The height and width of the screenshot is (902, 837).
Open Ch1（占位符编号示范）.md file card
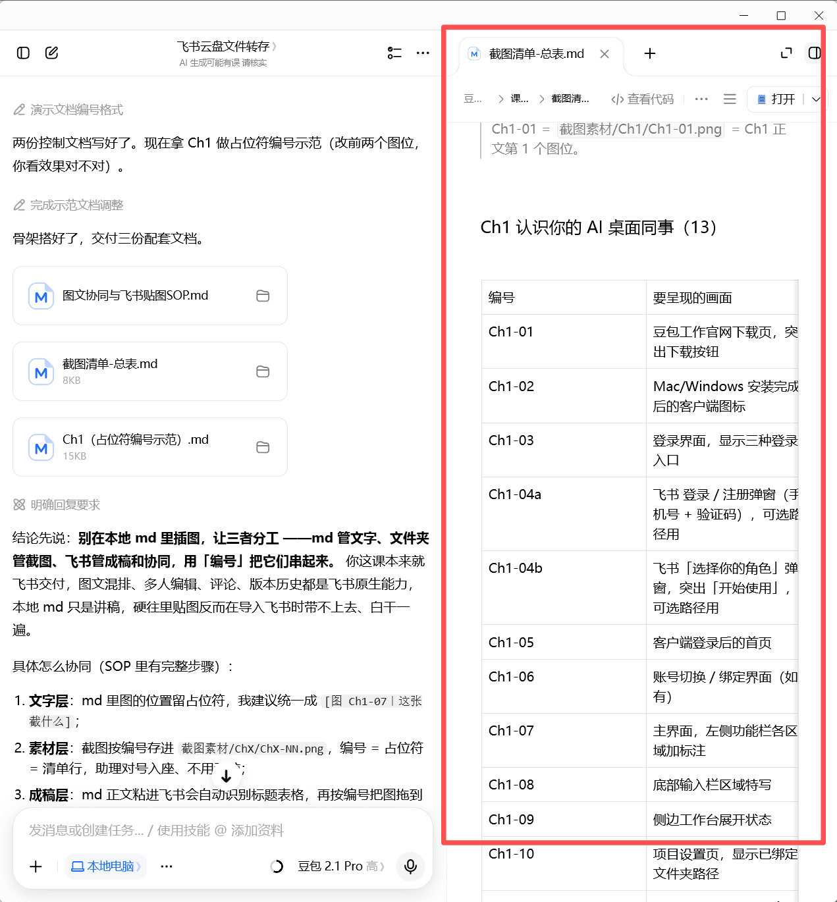click(x=150, y=447)
